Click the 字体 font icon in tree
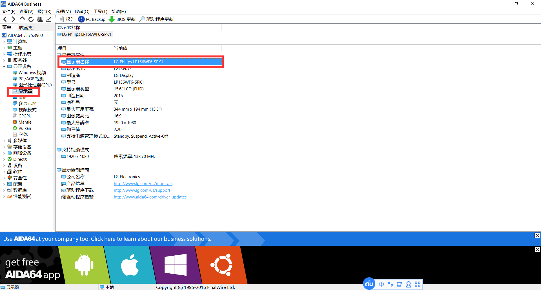The width and height of the screenshot is (541, 290). point(15,135)
